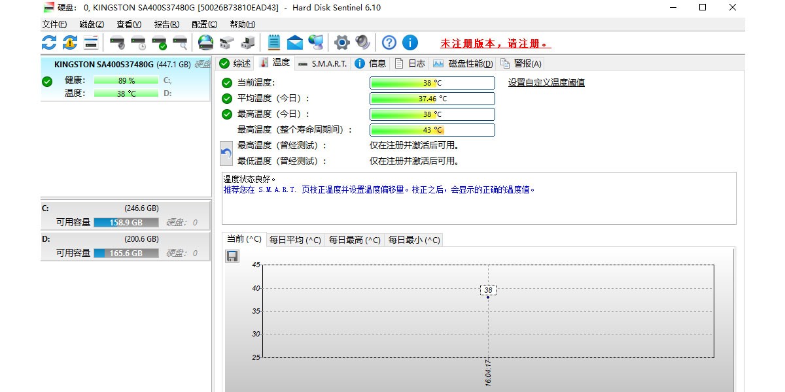785x392 pixels.
Task: Open settings via the gear icon
Action: click(x=341, y=43)
